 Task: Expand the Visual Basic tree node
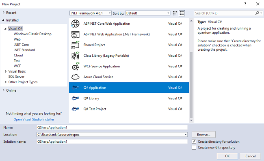click(x=6, y=71)
